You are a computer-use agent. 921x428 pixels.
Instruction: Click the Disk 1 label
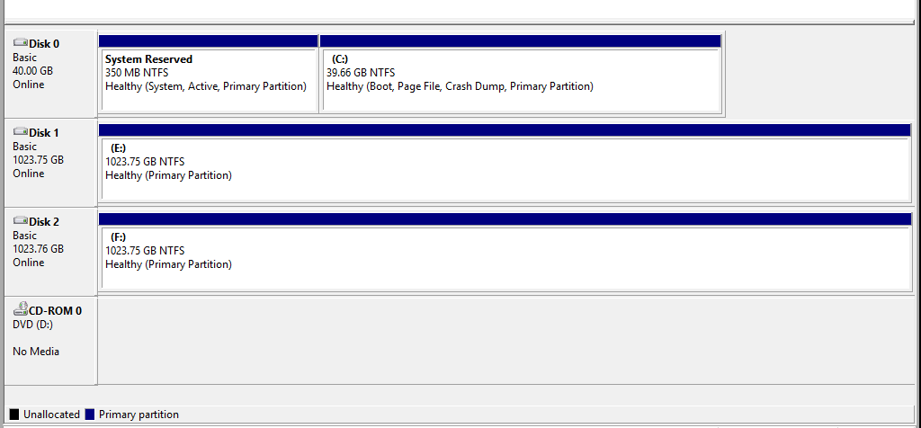44,133
